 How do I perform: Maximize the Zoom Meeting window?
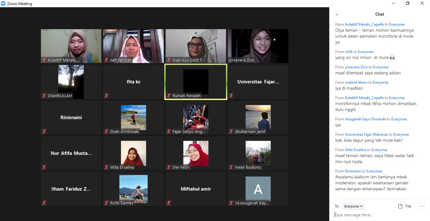click(407, 3)
